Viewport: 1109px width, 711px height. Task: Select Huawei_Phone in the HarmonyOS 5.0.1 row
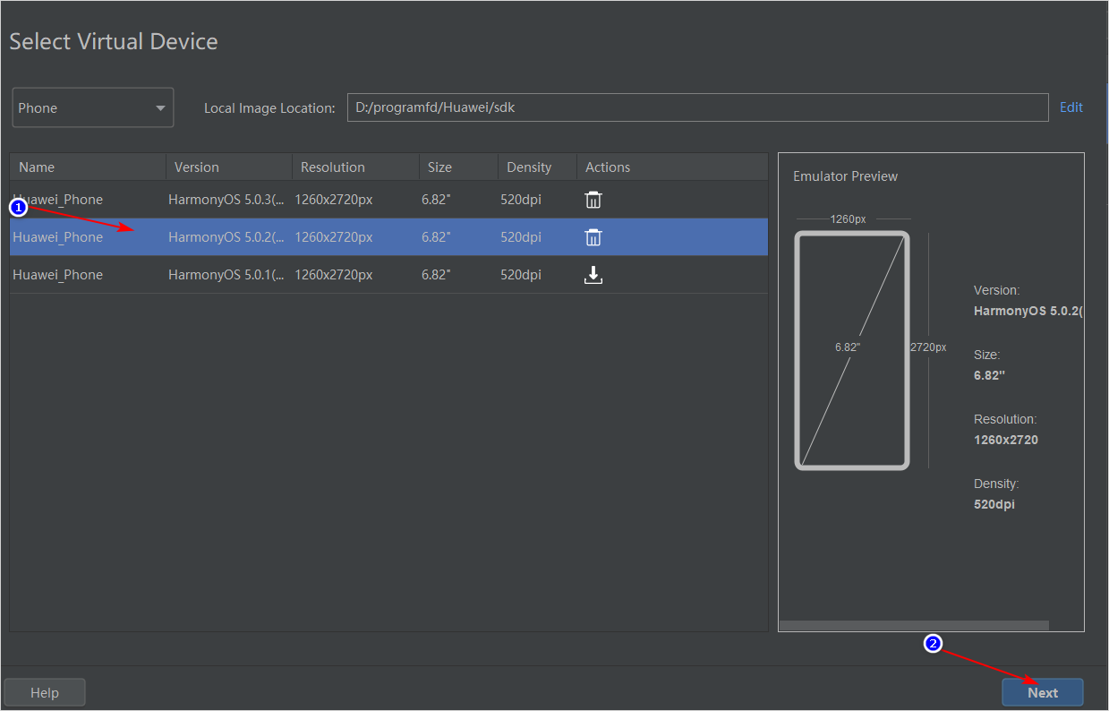pyautogui.click(x=58, y=275)
